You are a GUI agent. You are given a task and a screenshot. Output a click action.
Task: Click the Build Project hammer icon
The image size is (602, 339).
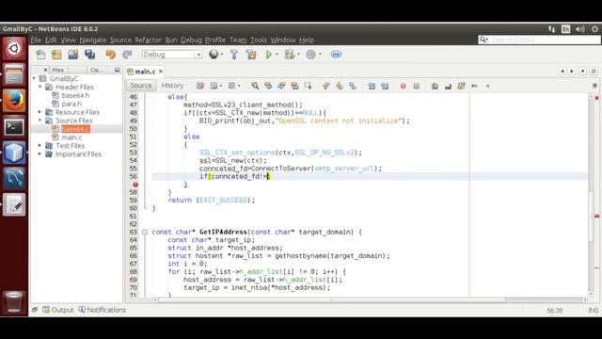pos(234,55)
